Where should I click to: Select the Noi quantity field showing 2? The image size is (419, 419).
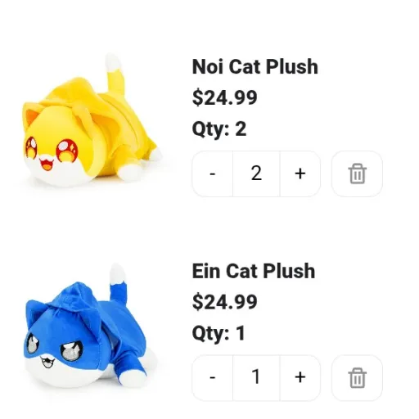click(256, 173)
